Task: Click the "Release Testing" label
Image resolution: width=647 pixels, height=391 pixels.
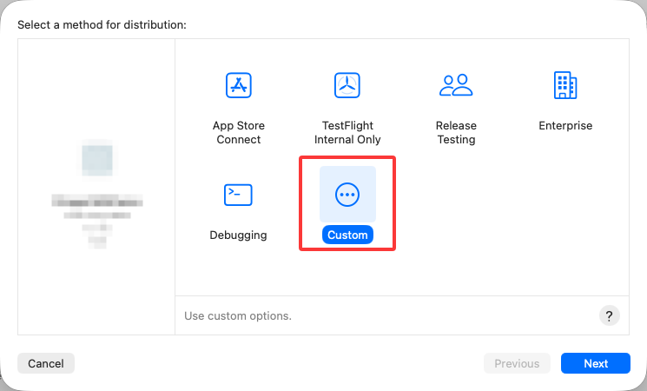Action: pos(456,133)
